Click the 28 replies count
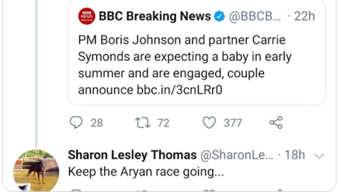This screenshot has width=341, height=192. 97,123
